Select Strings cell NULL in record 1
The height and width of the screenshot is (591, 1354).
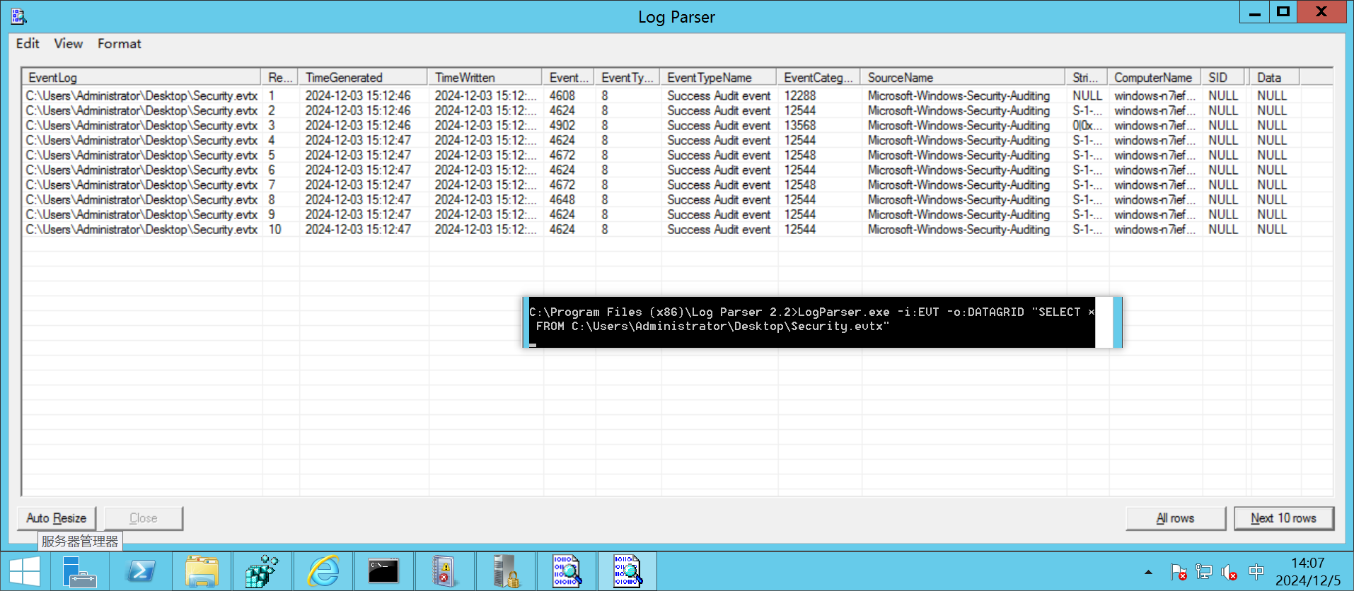point(1087,95)
